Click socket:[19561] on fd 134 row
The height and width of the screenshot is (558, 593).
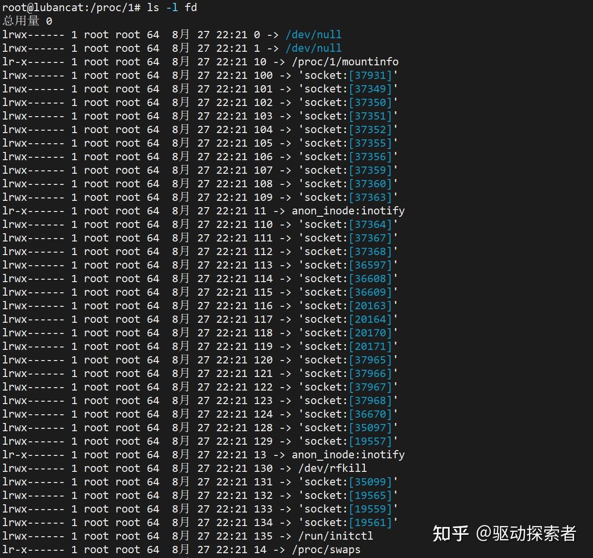[348, 522]
